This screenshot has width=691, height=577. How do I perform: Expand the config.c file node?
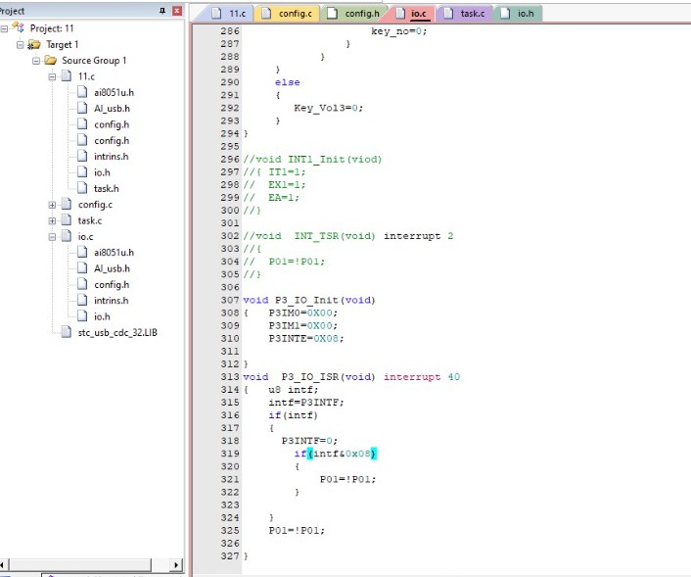point(52,205)
